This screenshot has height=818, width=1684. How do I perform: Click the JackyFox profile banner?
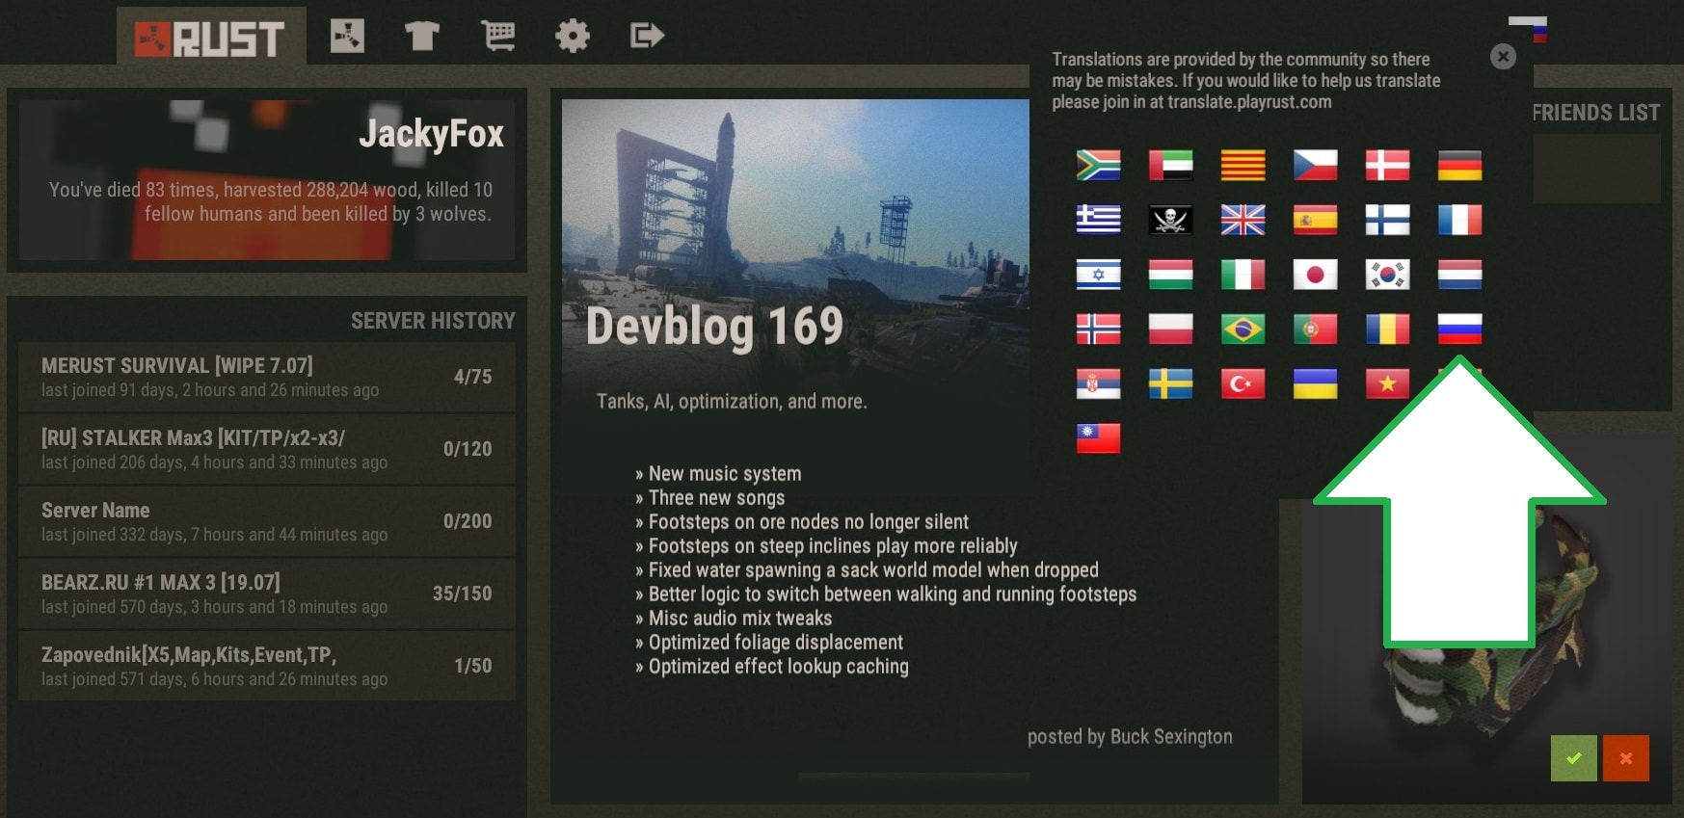point(267,180)
